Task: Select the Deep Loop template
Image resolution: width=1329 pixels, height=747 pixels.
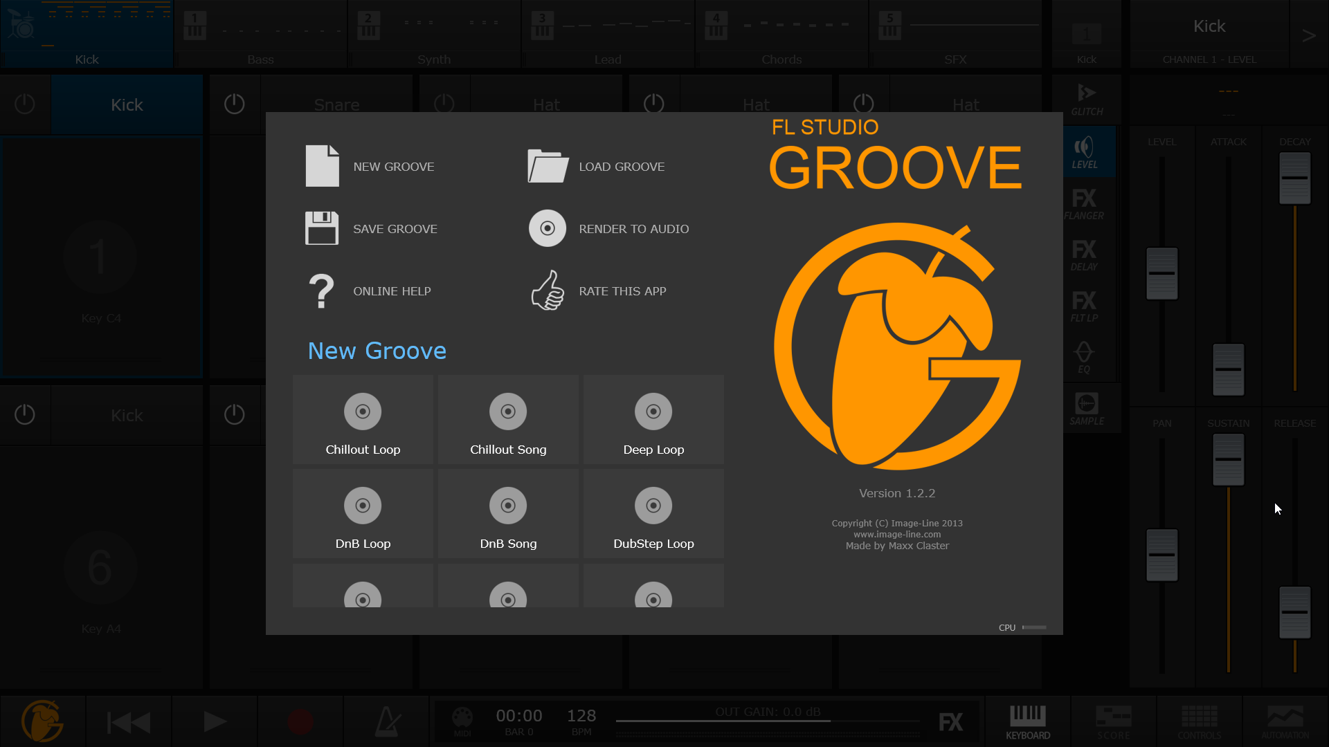Action: (x=653, y=420)
